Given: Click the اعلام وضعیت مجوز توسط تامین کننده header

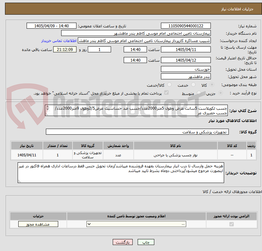Looking at the screenshot, I should (136, 216).
